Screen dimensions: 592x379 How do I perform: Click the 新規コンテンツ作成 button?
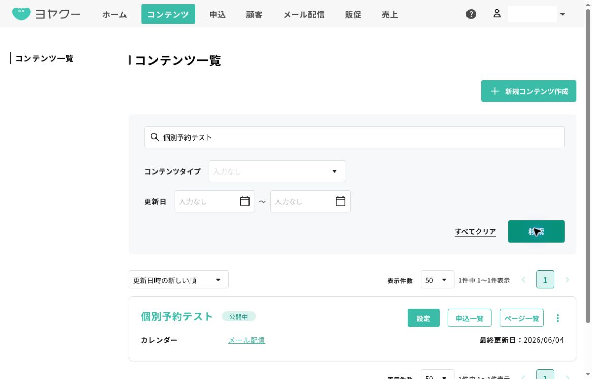click(528, 91)
